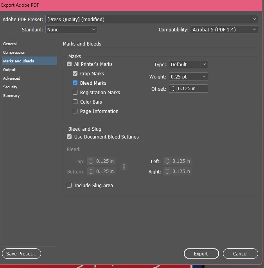Enable Include Slug Area checkbox
This screenshot has height=268, width=264.
pyautogui.click(x=69, y=185)
